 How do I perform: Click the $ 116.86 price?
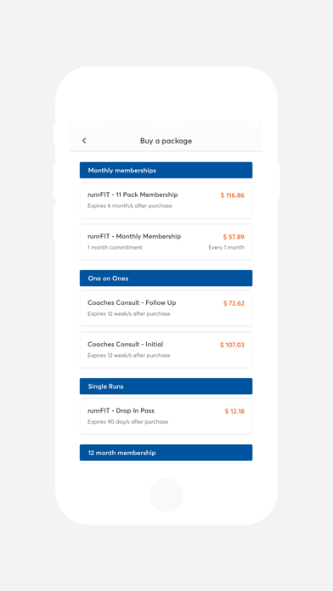tap(232, 195)
